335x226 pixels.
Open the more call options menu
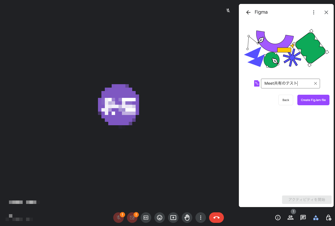[201, 218]
